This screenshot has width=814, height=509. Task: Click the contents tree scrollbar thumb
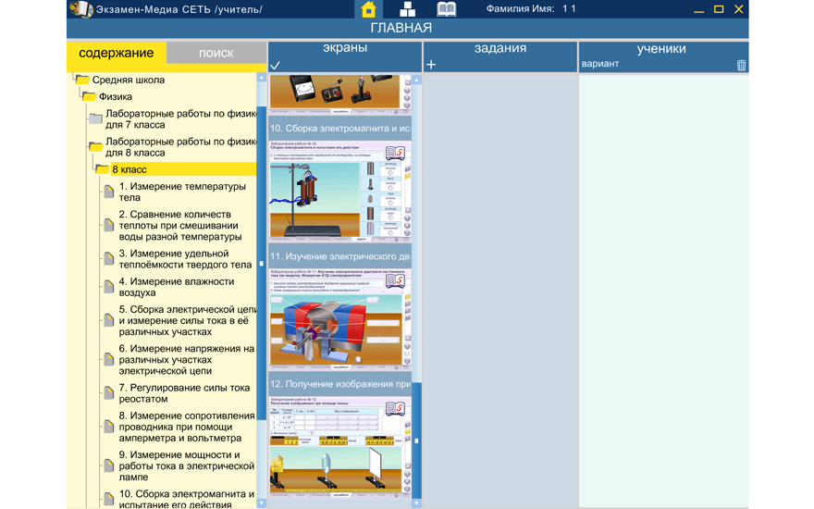pyautogui.click(x=261, y=264)
